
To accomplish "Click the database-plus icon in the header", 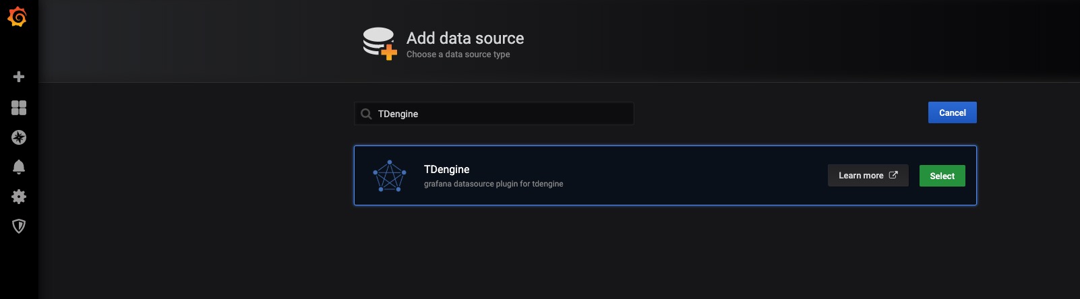I will (380, 44).
